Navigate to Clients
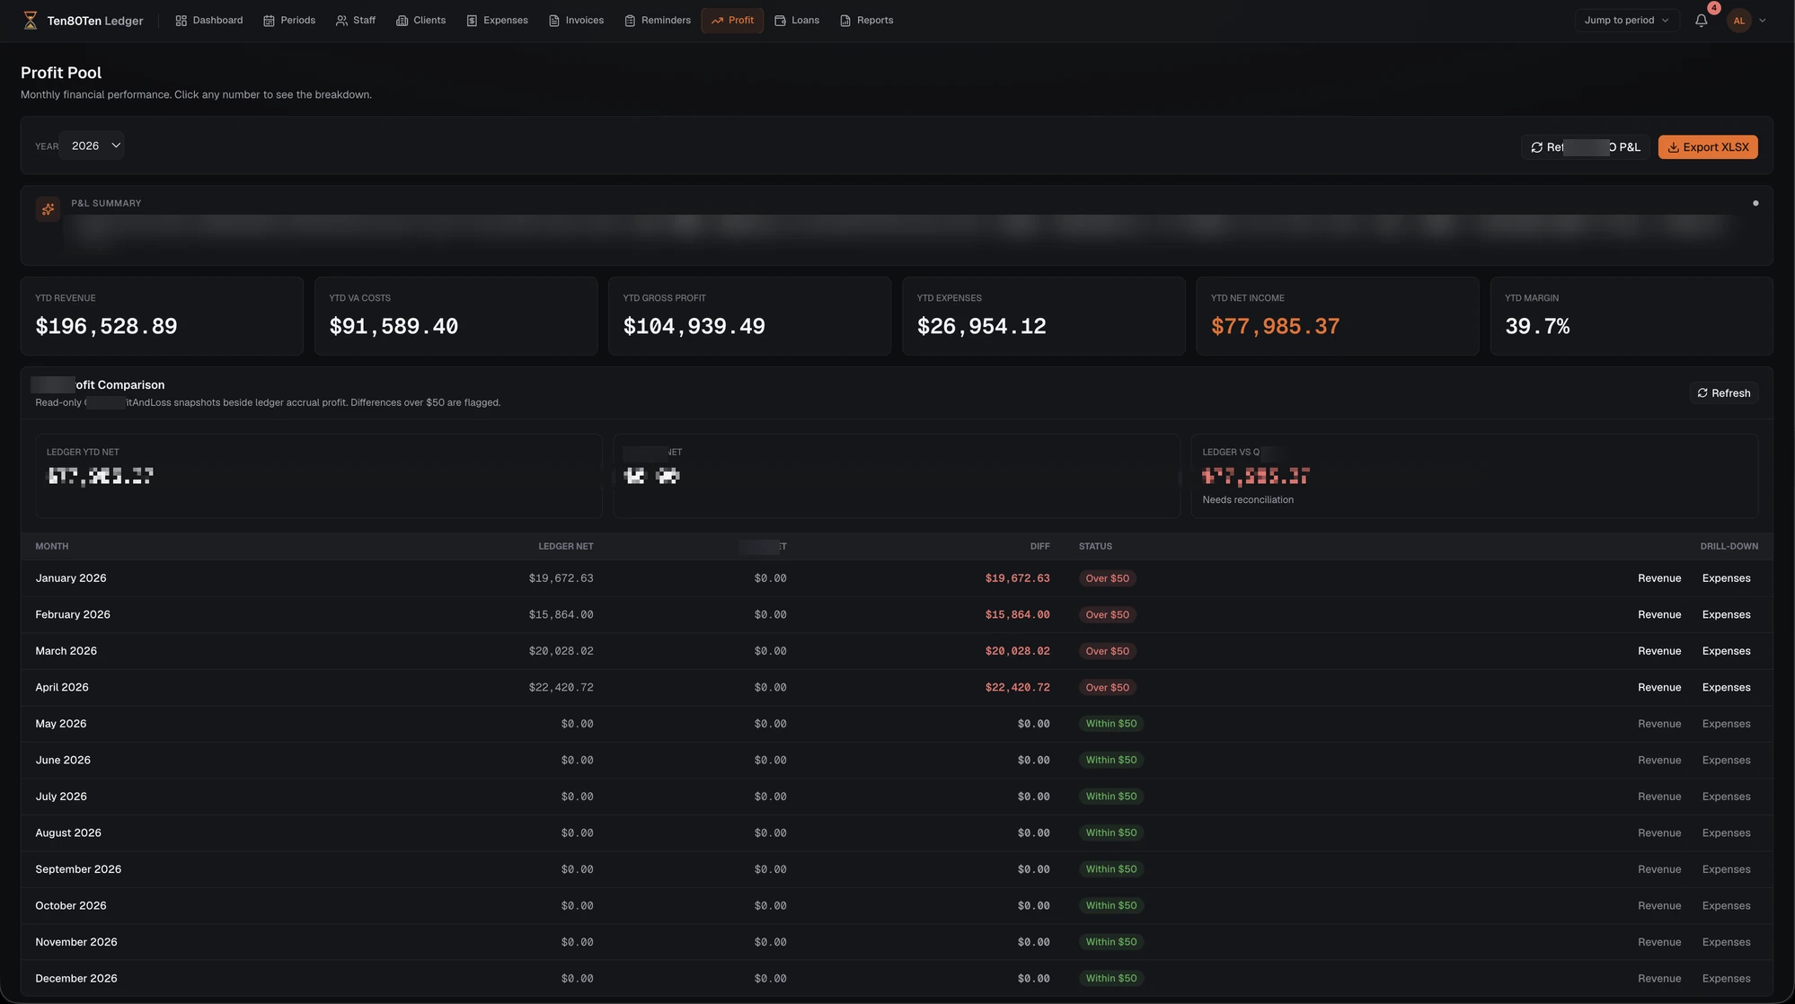The image size is (1795, 1004). pos(420,20)
